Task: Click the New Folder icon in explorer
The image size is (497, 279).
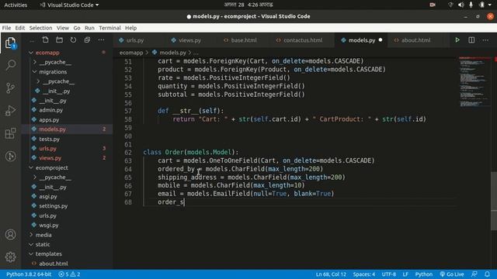Action: [x=59, y=40]
